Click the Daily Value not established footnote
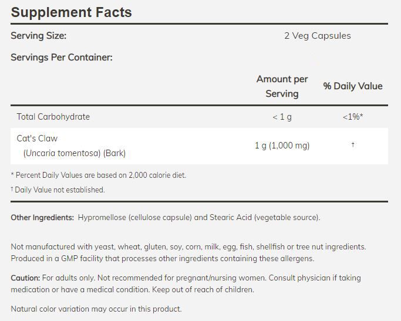The image size is (401, 321). click(58, 190)
